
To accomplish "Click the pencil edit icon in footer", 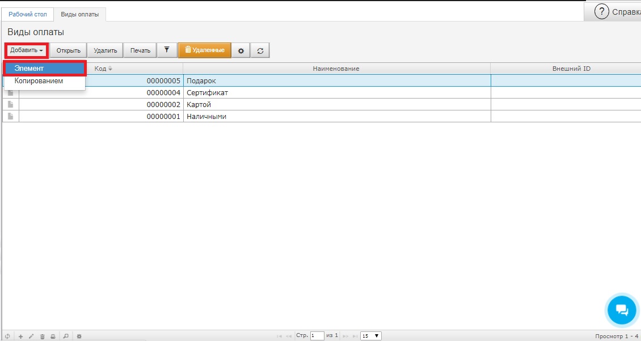I will click(x=31, y=336).
